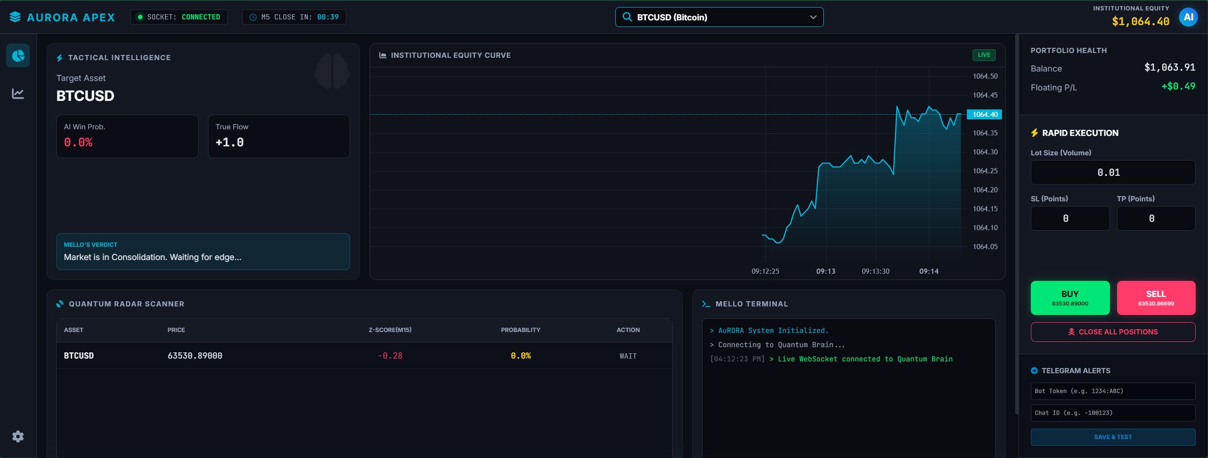Click the M5 Close In timer pill

coord(294,17)
